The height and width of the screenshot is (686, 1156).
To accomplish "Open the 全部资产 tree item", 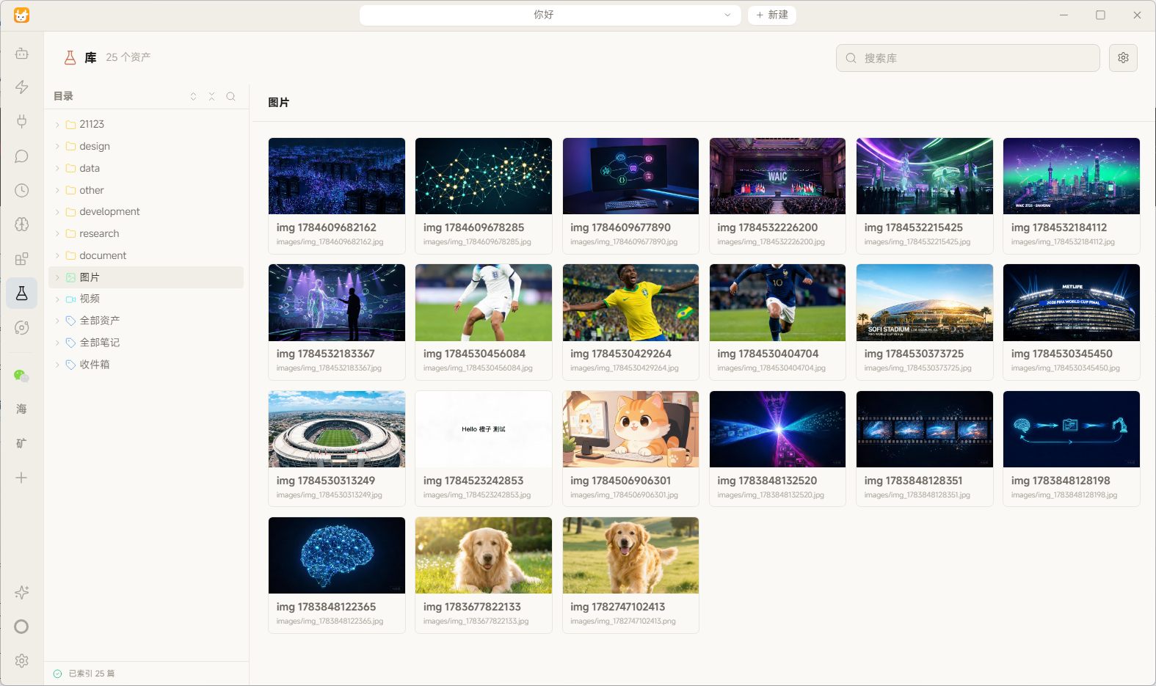I will [146, 321].
